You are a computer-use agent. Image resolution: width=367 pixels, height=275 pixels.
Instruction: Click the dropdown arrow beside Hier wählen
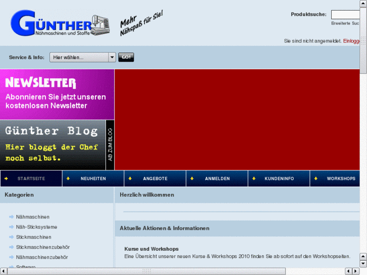pyautogui.click(x=112, y=58)
